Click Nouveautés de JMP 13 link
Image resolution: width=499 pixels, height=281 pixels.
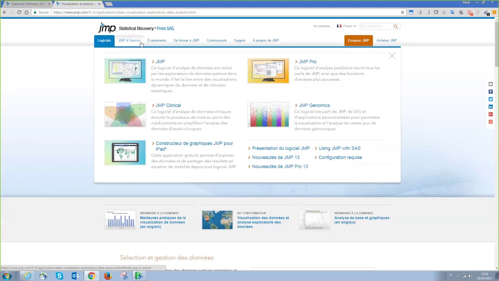pos(275,157)
